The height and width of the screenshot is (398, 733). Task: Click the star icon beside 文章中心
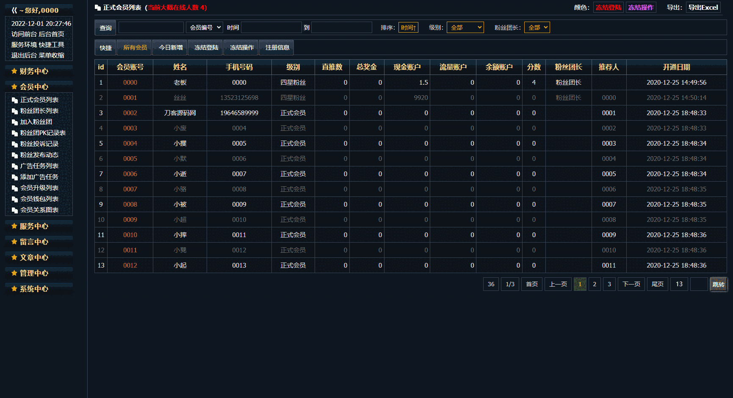[x=14, y=257]
